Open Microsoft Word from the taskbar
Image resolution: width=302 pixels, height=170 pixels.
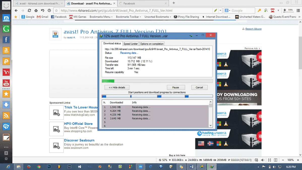click(x=191, y=167)
